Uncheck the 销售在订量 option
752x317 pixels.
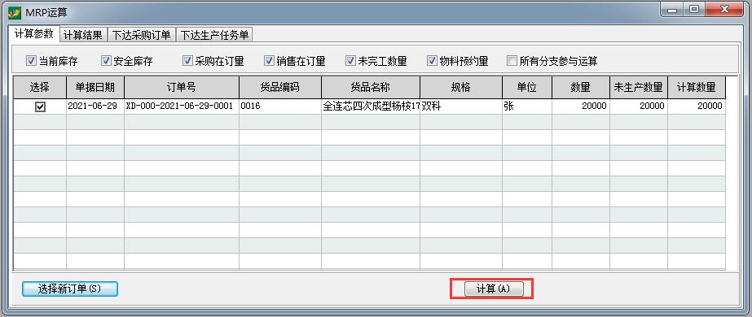pyautogui.click(x=269, y=61)
